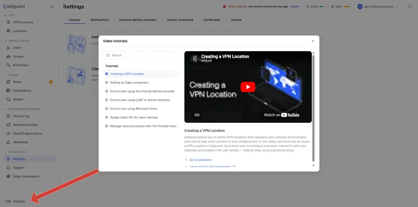Open Destinations icon in sidebar
Screen dimensions: 418x207
8,91
